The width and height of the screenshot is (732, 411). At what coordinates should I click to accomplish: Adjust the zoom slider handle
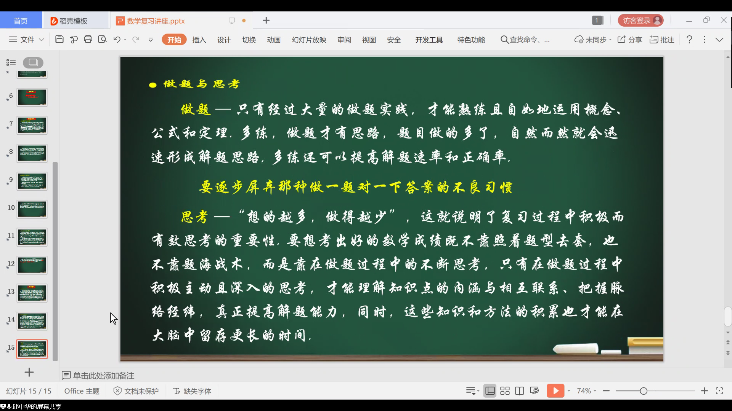click(644, 391)
